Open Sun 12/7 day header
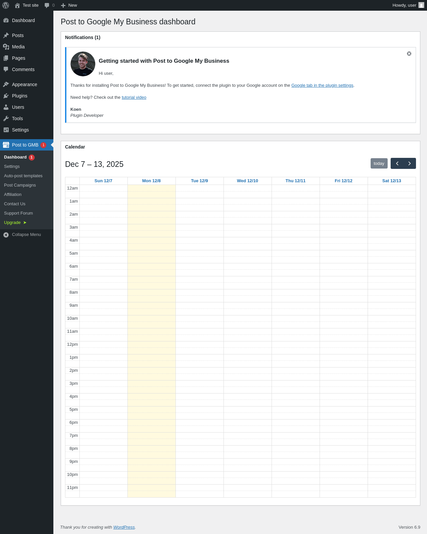 pos(103,181)
